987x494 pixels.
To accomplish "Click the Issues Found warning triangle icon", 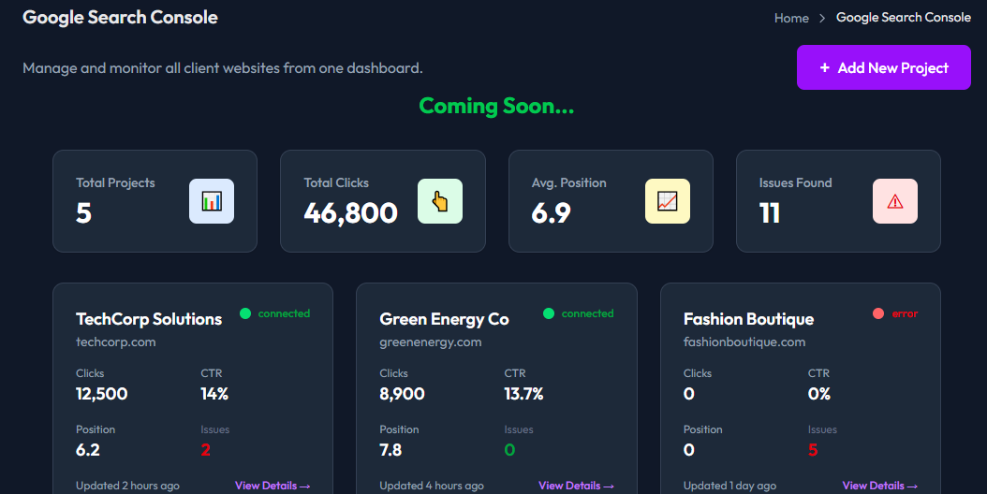I will tap(894, 201).
